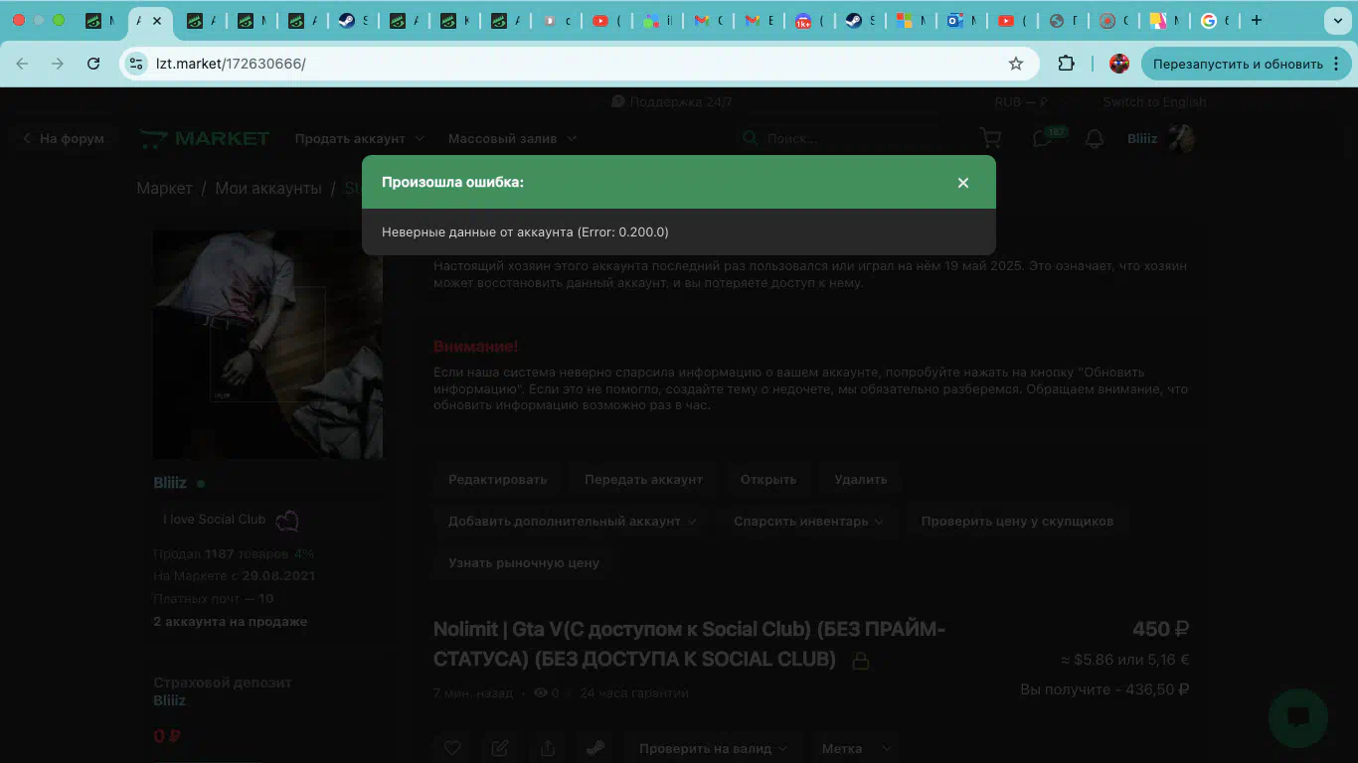Bookmark this page with the star icon
1358x763 pixels.
coord(1016,64)
